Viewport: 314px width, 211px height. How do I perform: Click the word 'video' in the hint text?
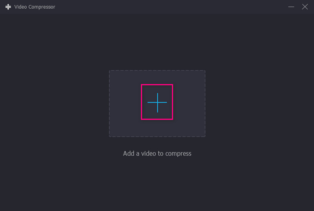149,153
